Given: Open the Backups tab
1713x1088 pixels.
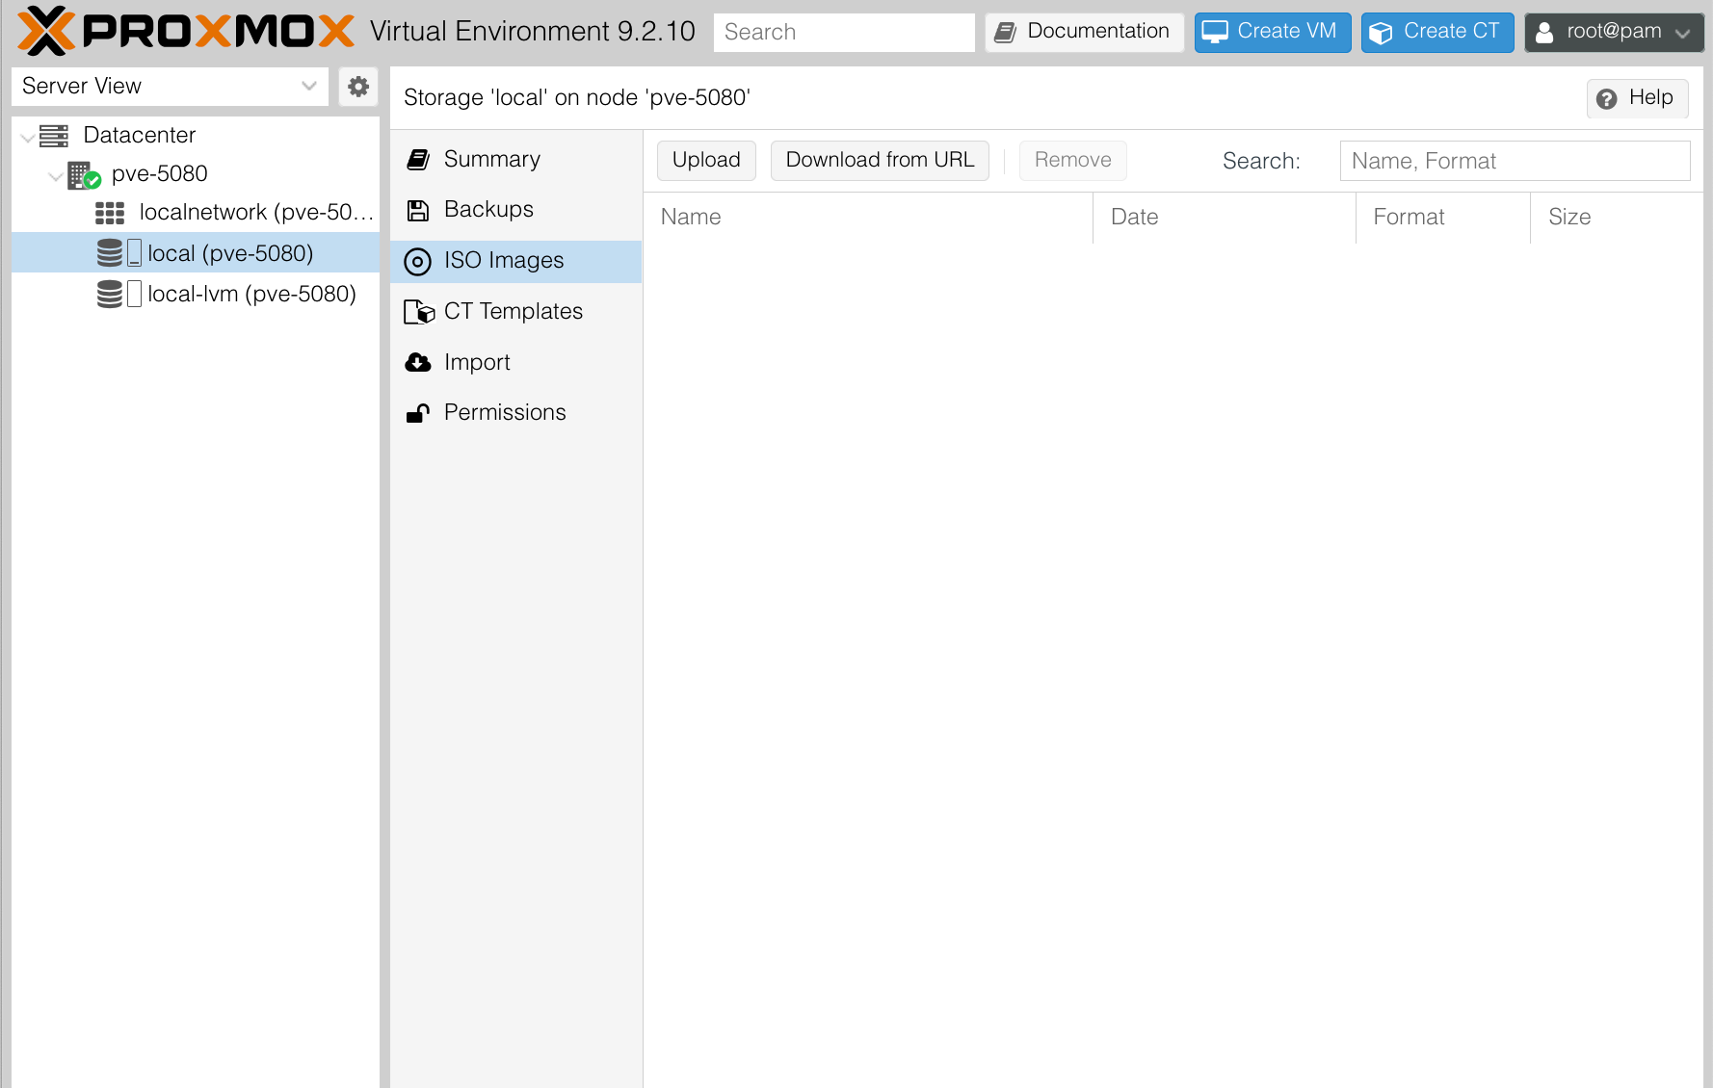Looking at the screenshot, I should (x=516, y=210).
